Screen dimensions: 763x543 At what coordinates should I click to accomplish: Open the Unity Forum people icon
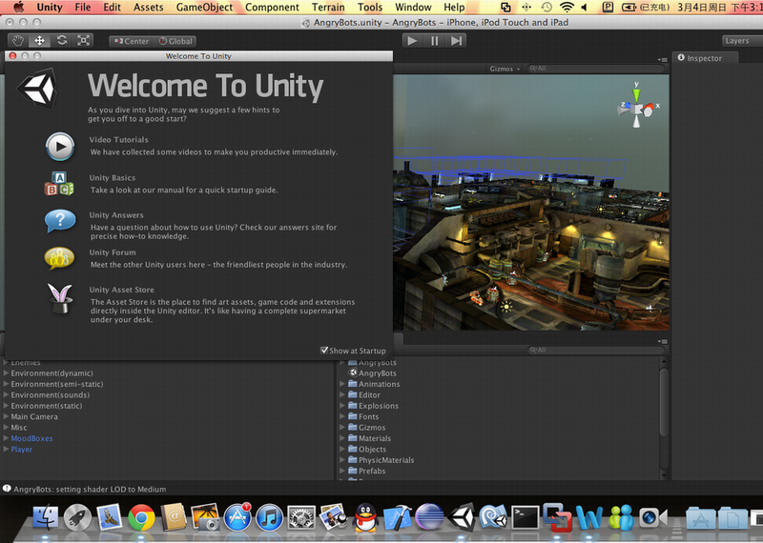pos(59,258)
